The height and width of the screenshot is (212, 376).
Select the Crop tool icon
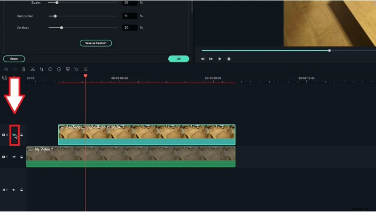click(x=41, y=69)
